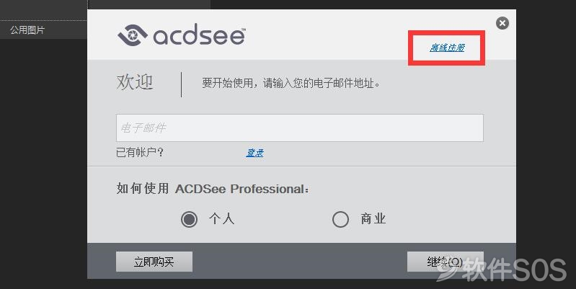Click the 软件SOS watermark logo
This screenshot has height=289, width=576.
(502, 270)
